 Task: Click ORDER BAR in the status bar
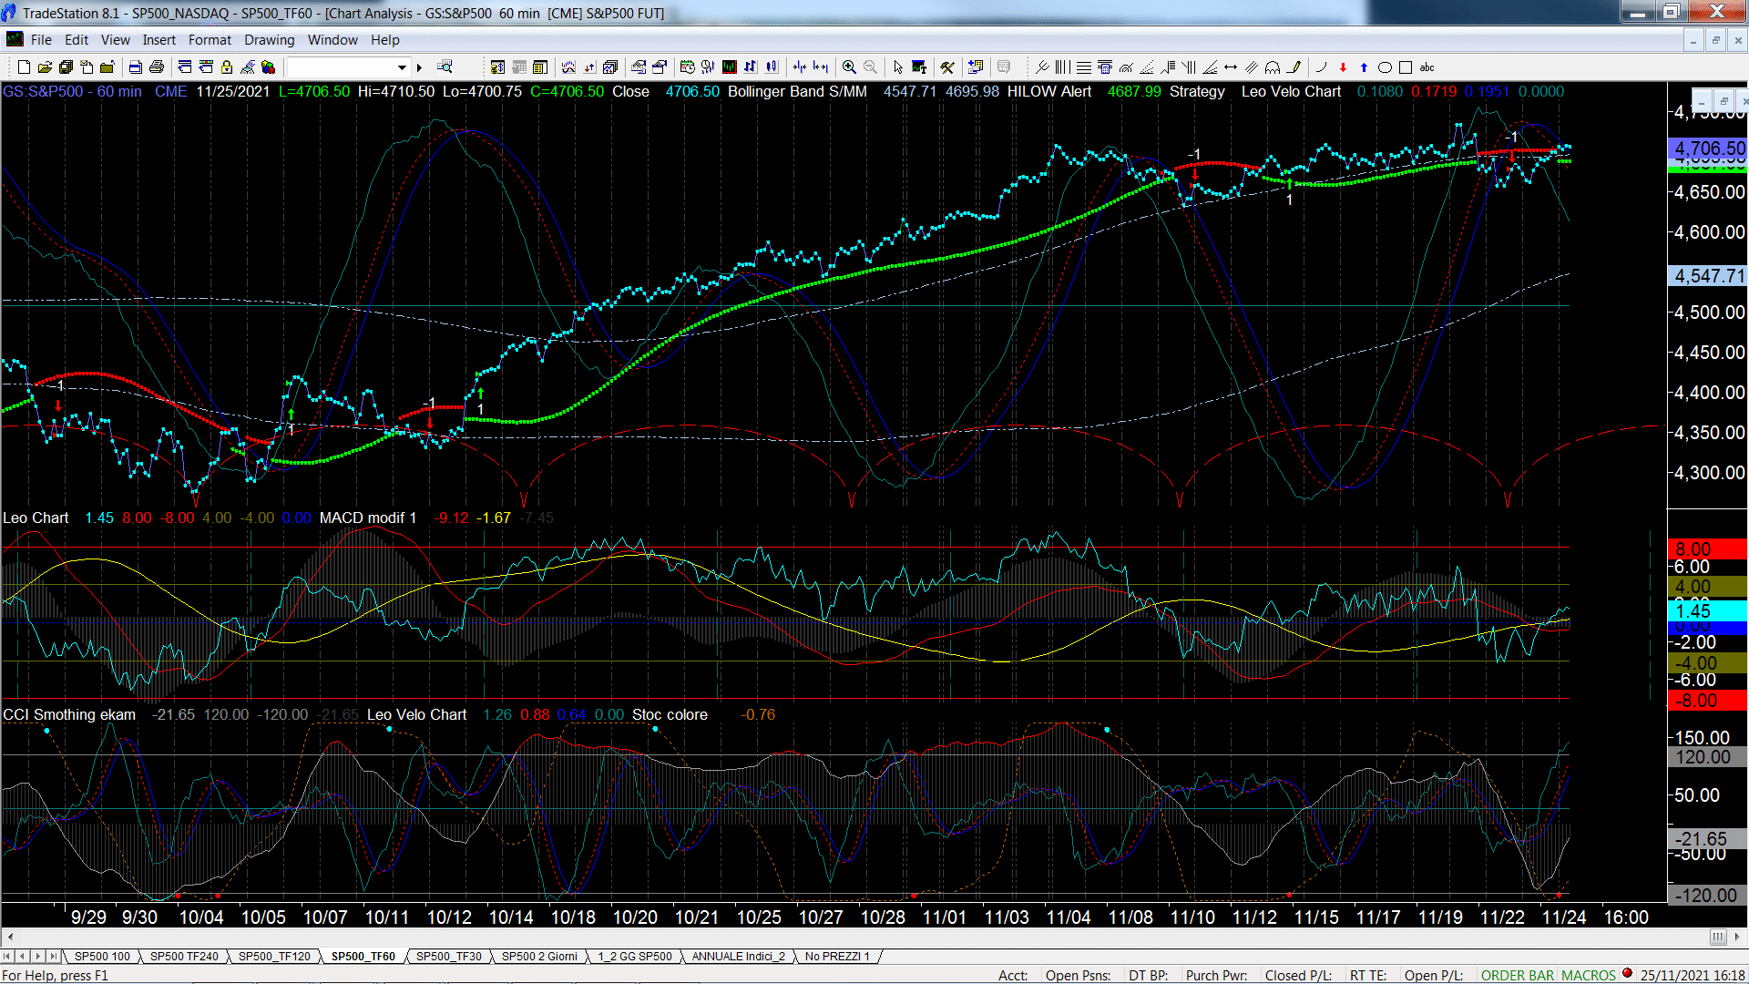pos(1518,976)
